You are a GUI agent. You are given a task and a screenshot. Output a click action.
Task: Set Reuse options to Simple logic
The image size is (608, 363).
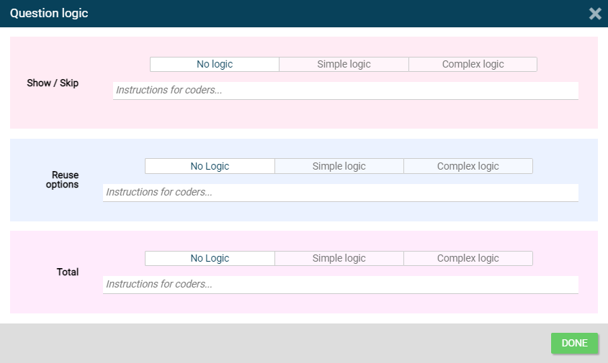point(339,167)
